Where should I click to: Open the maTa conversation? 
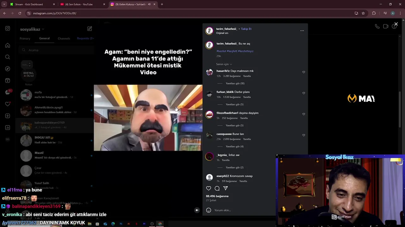[x=54, y=95]
